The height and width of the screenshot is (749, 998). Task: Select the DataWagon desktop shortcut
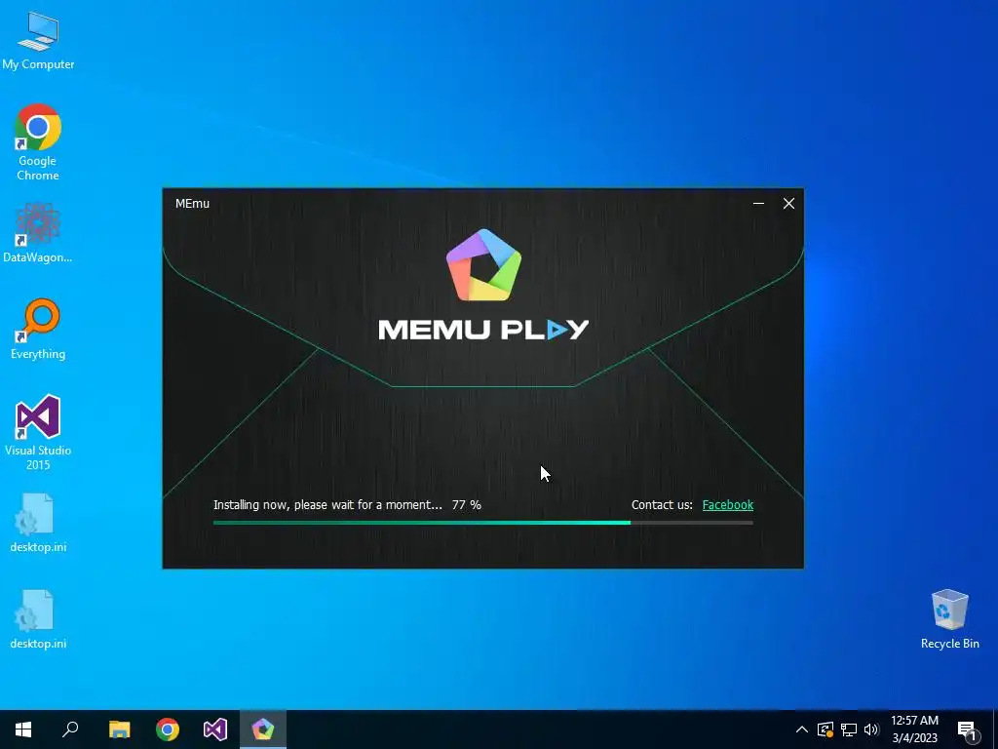[38, 232]
